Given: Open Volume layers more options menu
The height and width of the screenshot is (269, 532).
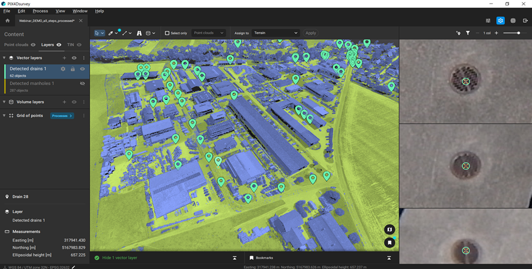Looking at the screenshot, I should [x=84, y=102].
